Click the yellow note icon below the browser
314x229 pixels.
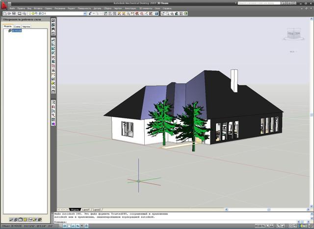pos(25,220)
